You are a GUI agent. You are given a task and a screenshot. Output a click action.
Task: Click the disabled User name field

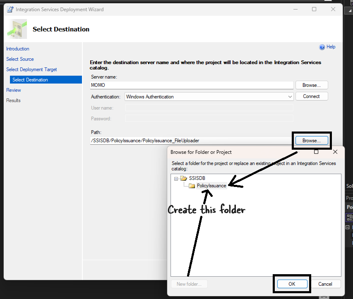click(209, 108)
